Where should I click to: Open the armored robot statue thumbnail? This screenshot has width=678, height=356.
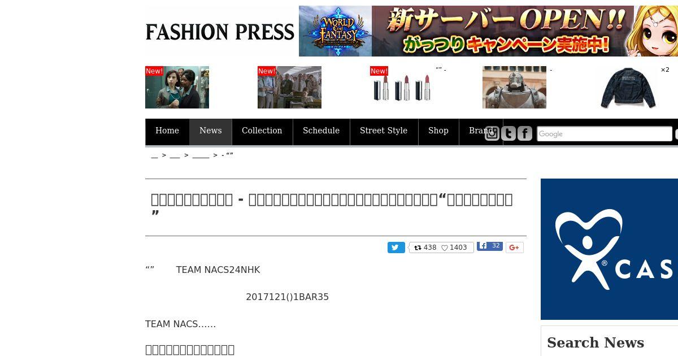click(514, 88)
